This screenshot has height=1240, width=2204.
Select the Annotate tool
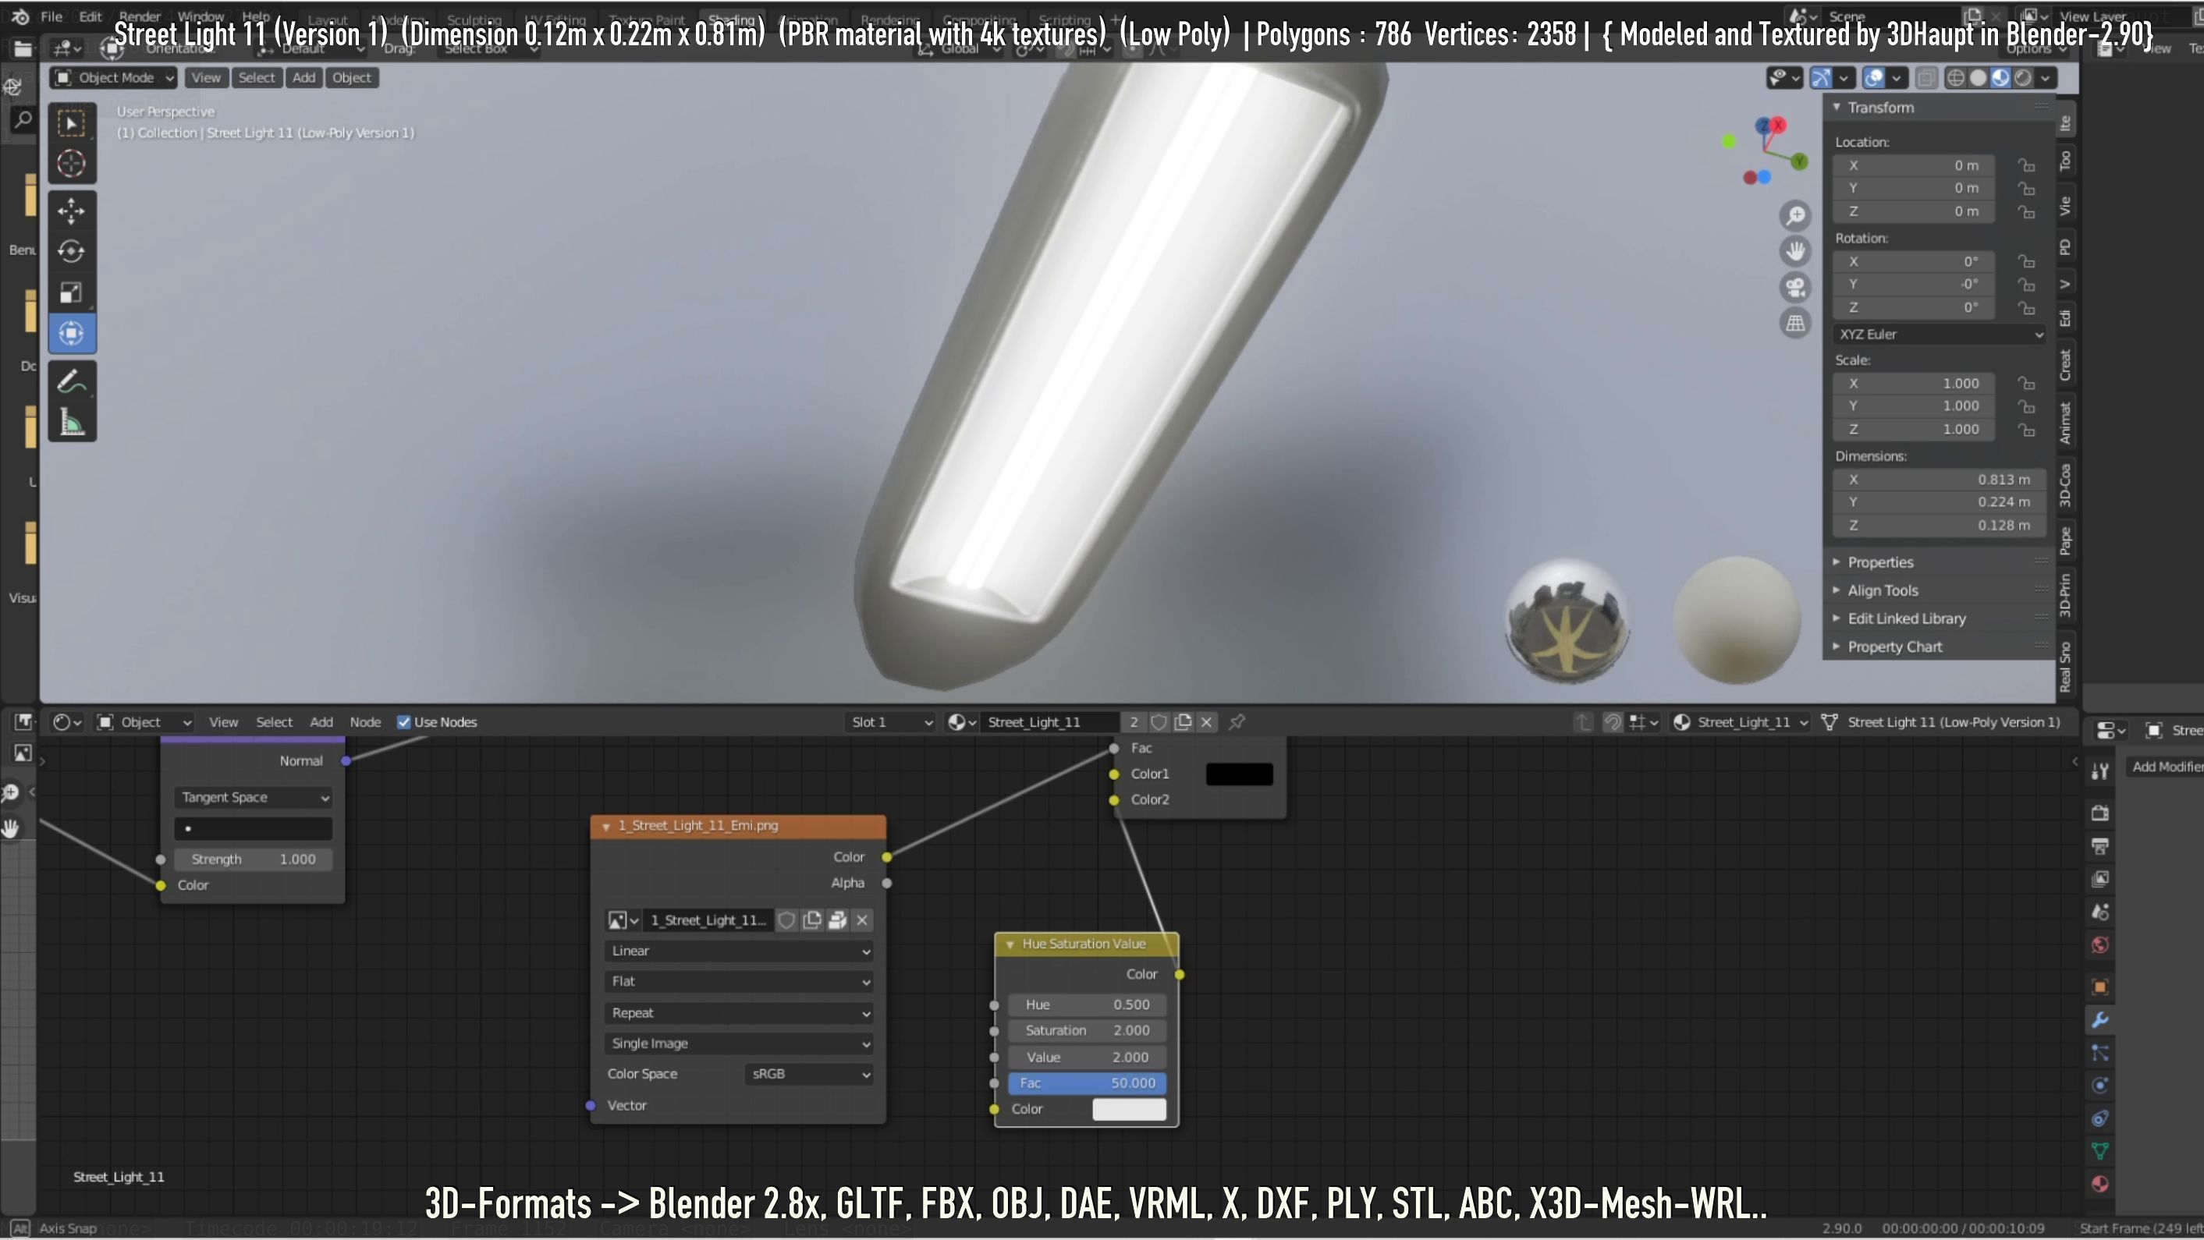(x=72, y=381)
